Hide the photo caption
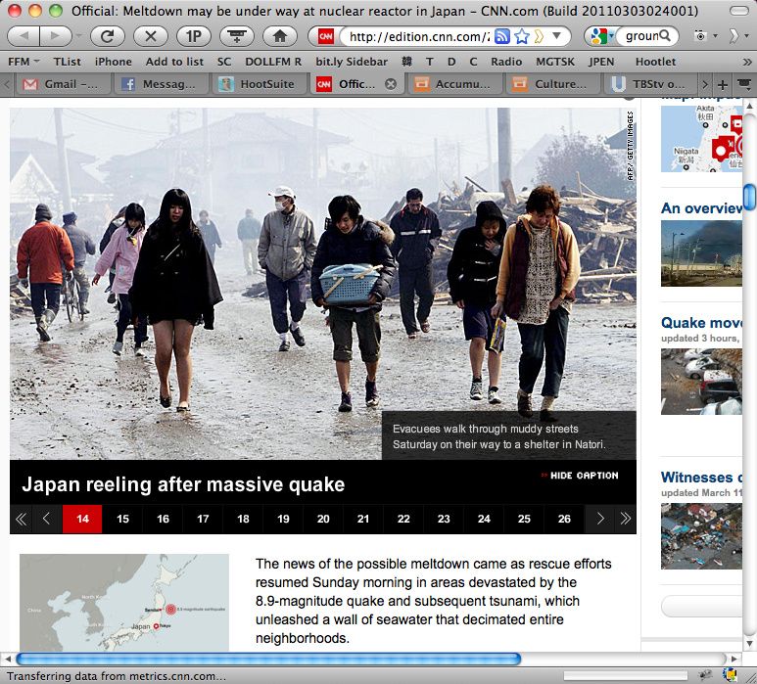 pos(579,476)
